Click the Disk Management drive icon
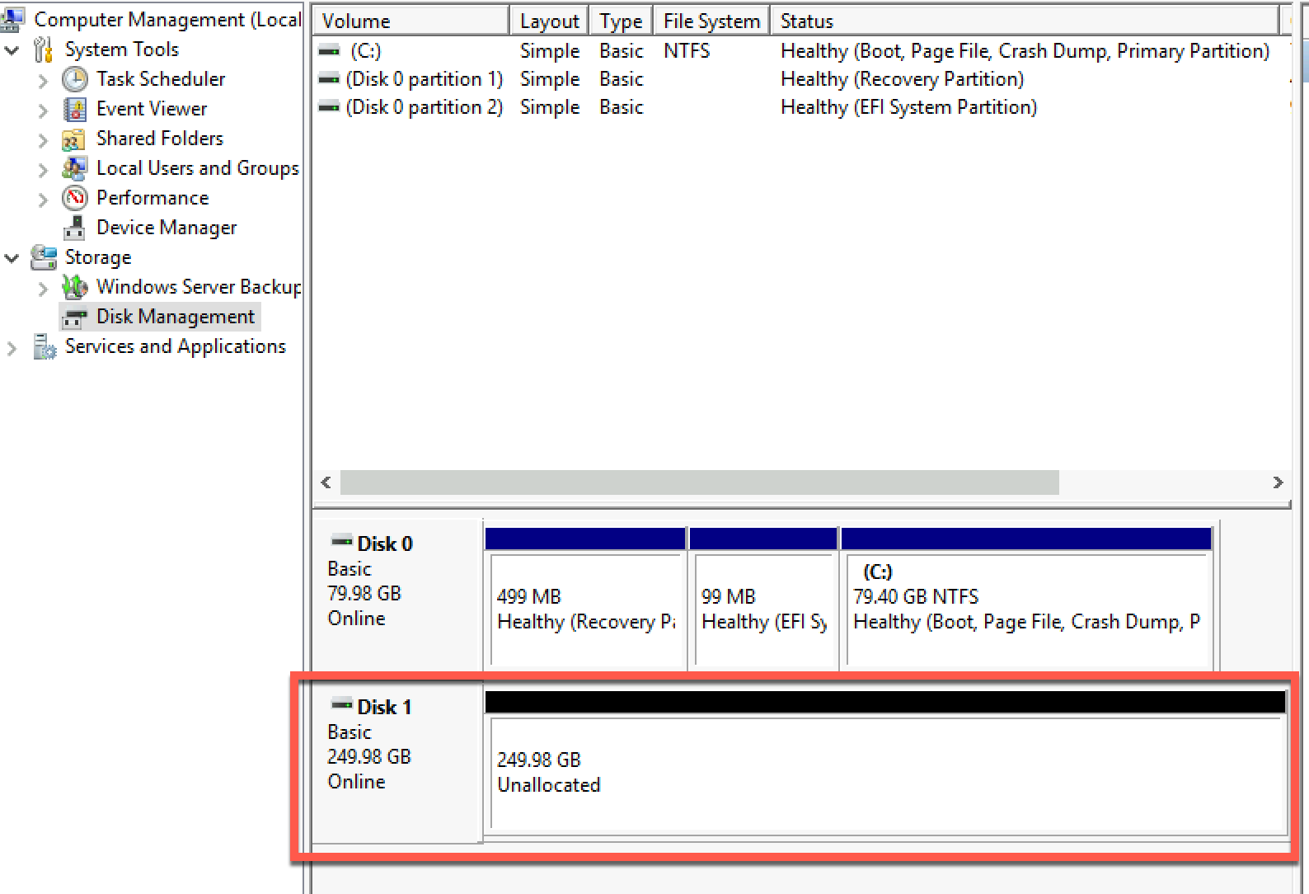Image resolution: width=1309 pixels, height=894 pixels. [x=75, y=318]
